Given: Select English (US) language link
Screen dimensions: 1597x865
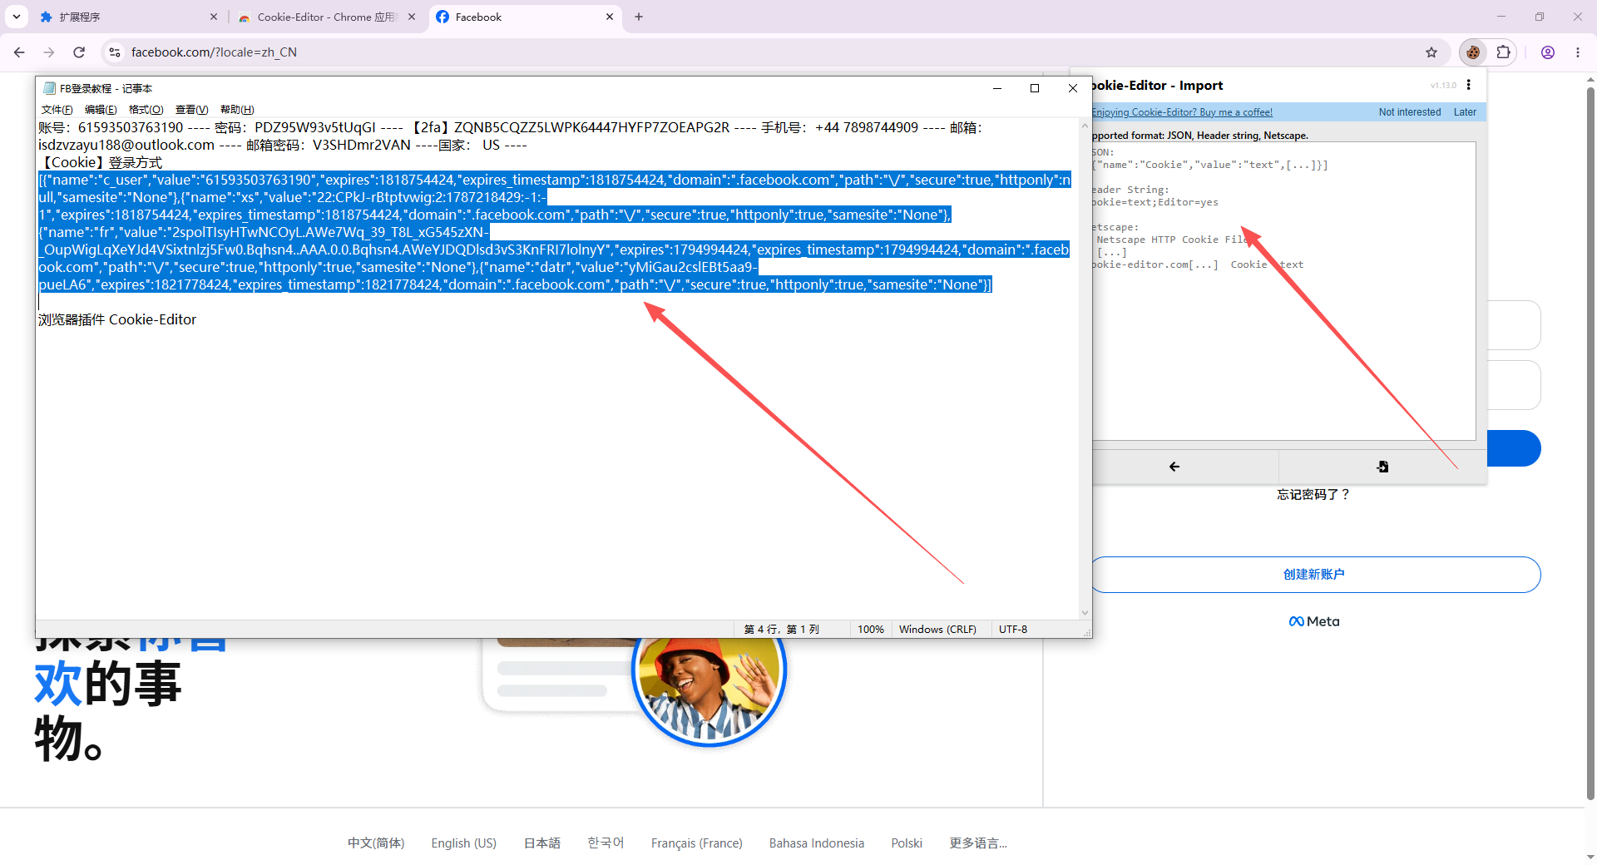Looking at the screenshot, I should (464, 843).
